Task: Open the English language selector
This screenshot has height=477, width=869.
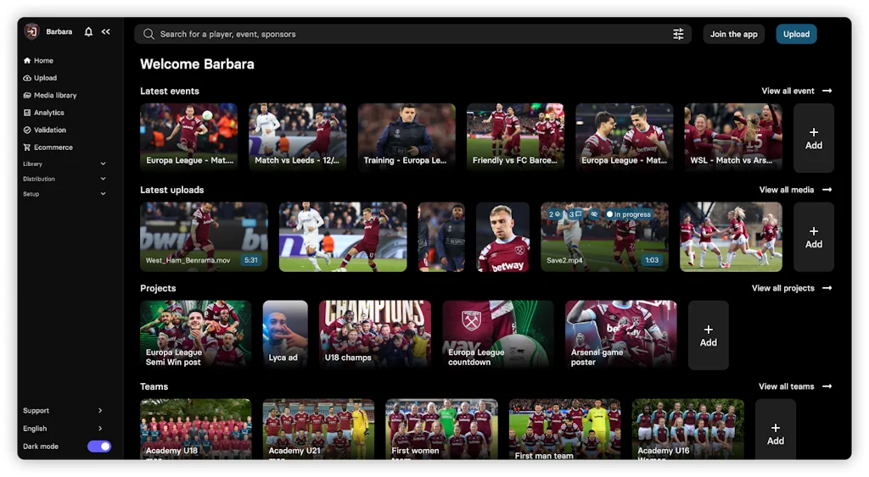Action: tap(64, 429)
